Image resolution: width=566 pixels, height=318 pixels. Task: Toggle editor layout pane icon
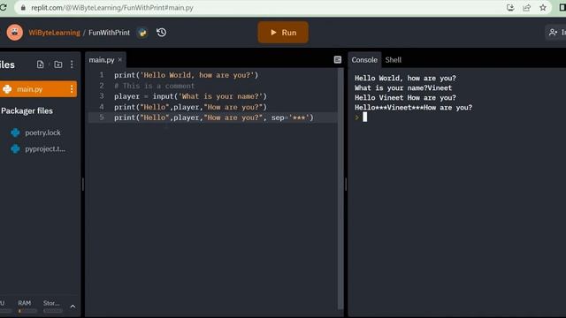338,60
